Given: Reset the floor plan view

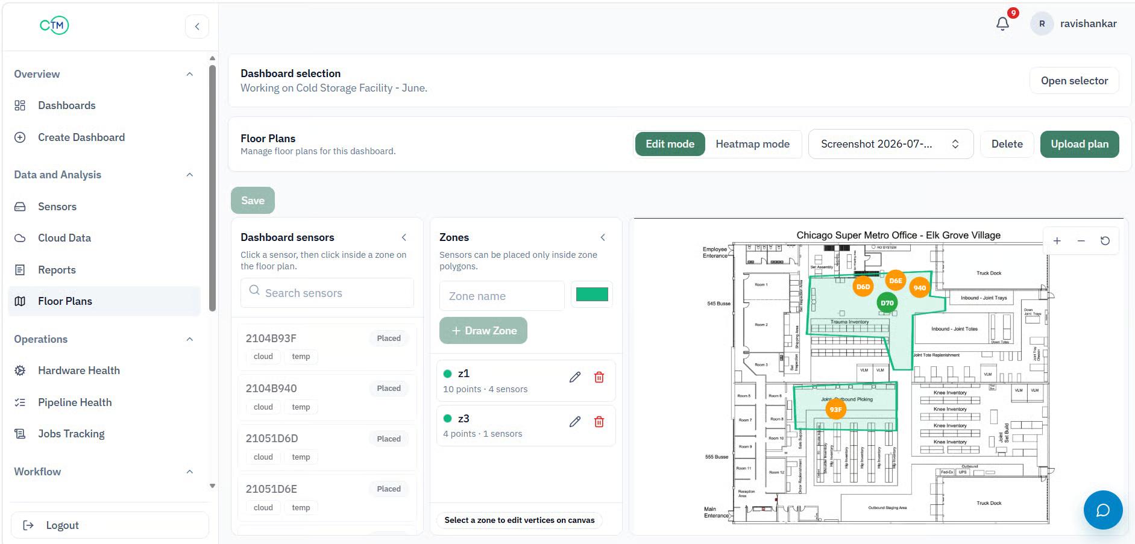Looking at the screenshot, I should (1105, 241).
